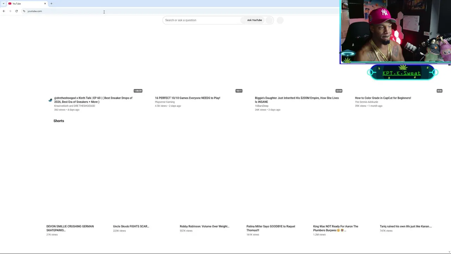Click the 1.2M views text under King short
This screenshot has width=451, height=254.
click(320, 235)
